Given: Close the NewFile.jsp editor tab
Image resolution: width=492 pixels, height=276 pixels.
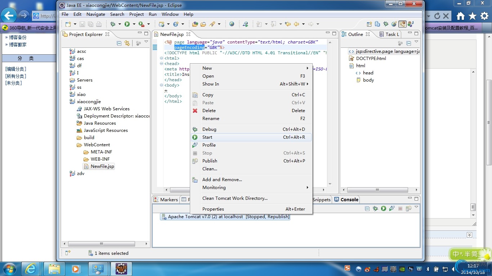Looking at the screenshot, I should tap(188, 34).
